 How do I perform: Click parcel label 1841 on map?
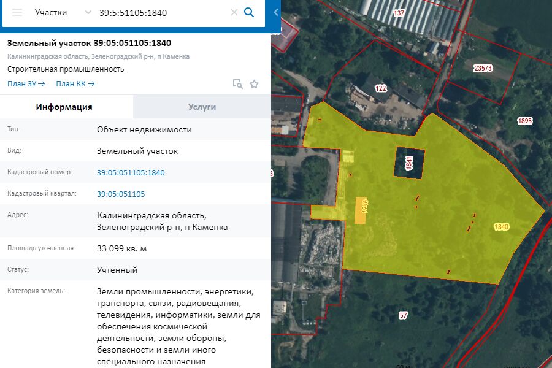click(409, 163)
